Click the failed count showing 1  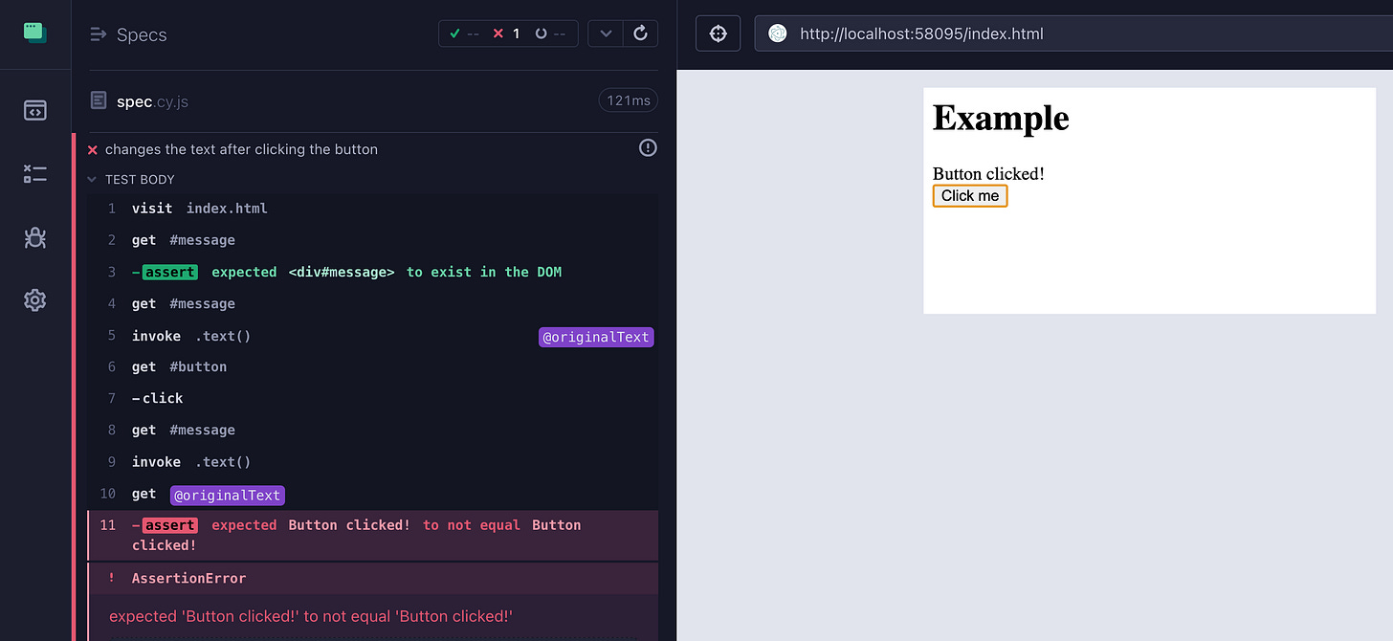click(x=508, y=33)
